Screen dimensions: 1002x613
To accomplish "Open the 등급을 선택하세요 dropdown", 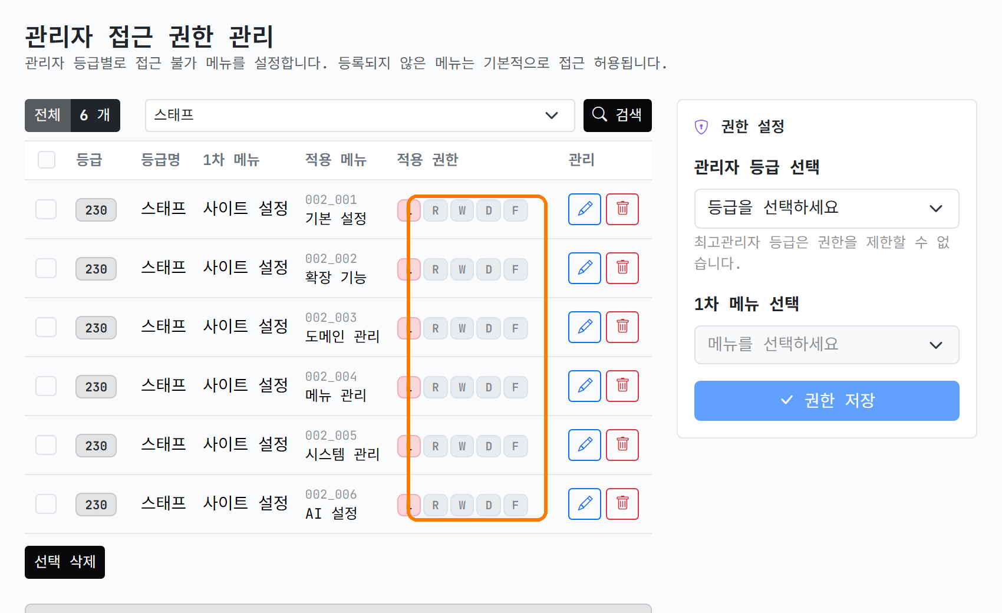I will (x=826, y=208).
